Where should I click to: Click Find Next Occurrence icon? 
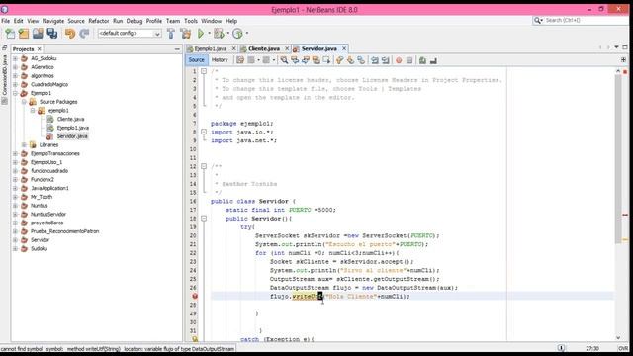306,60
